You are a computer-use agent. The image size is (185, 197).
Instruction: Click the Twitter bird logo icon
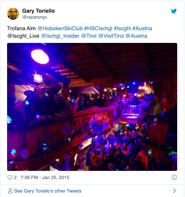coord(174,11)
